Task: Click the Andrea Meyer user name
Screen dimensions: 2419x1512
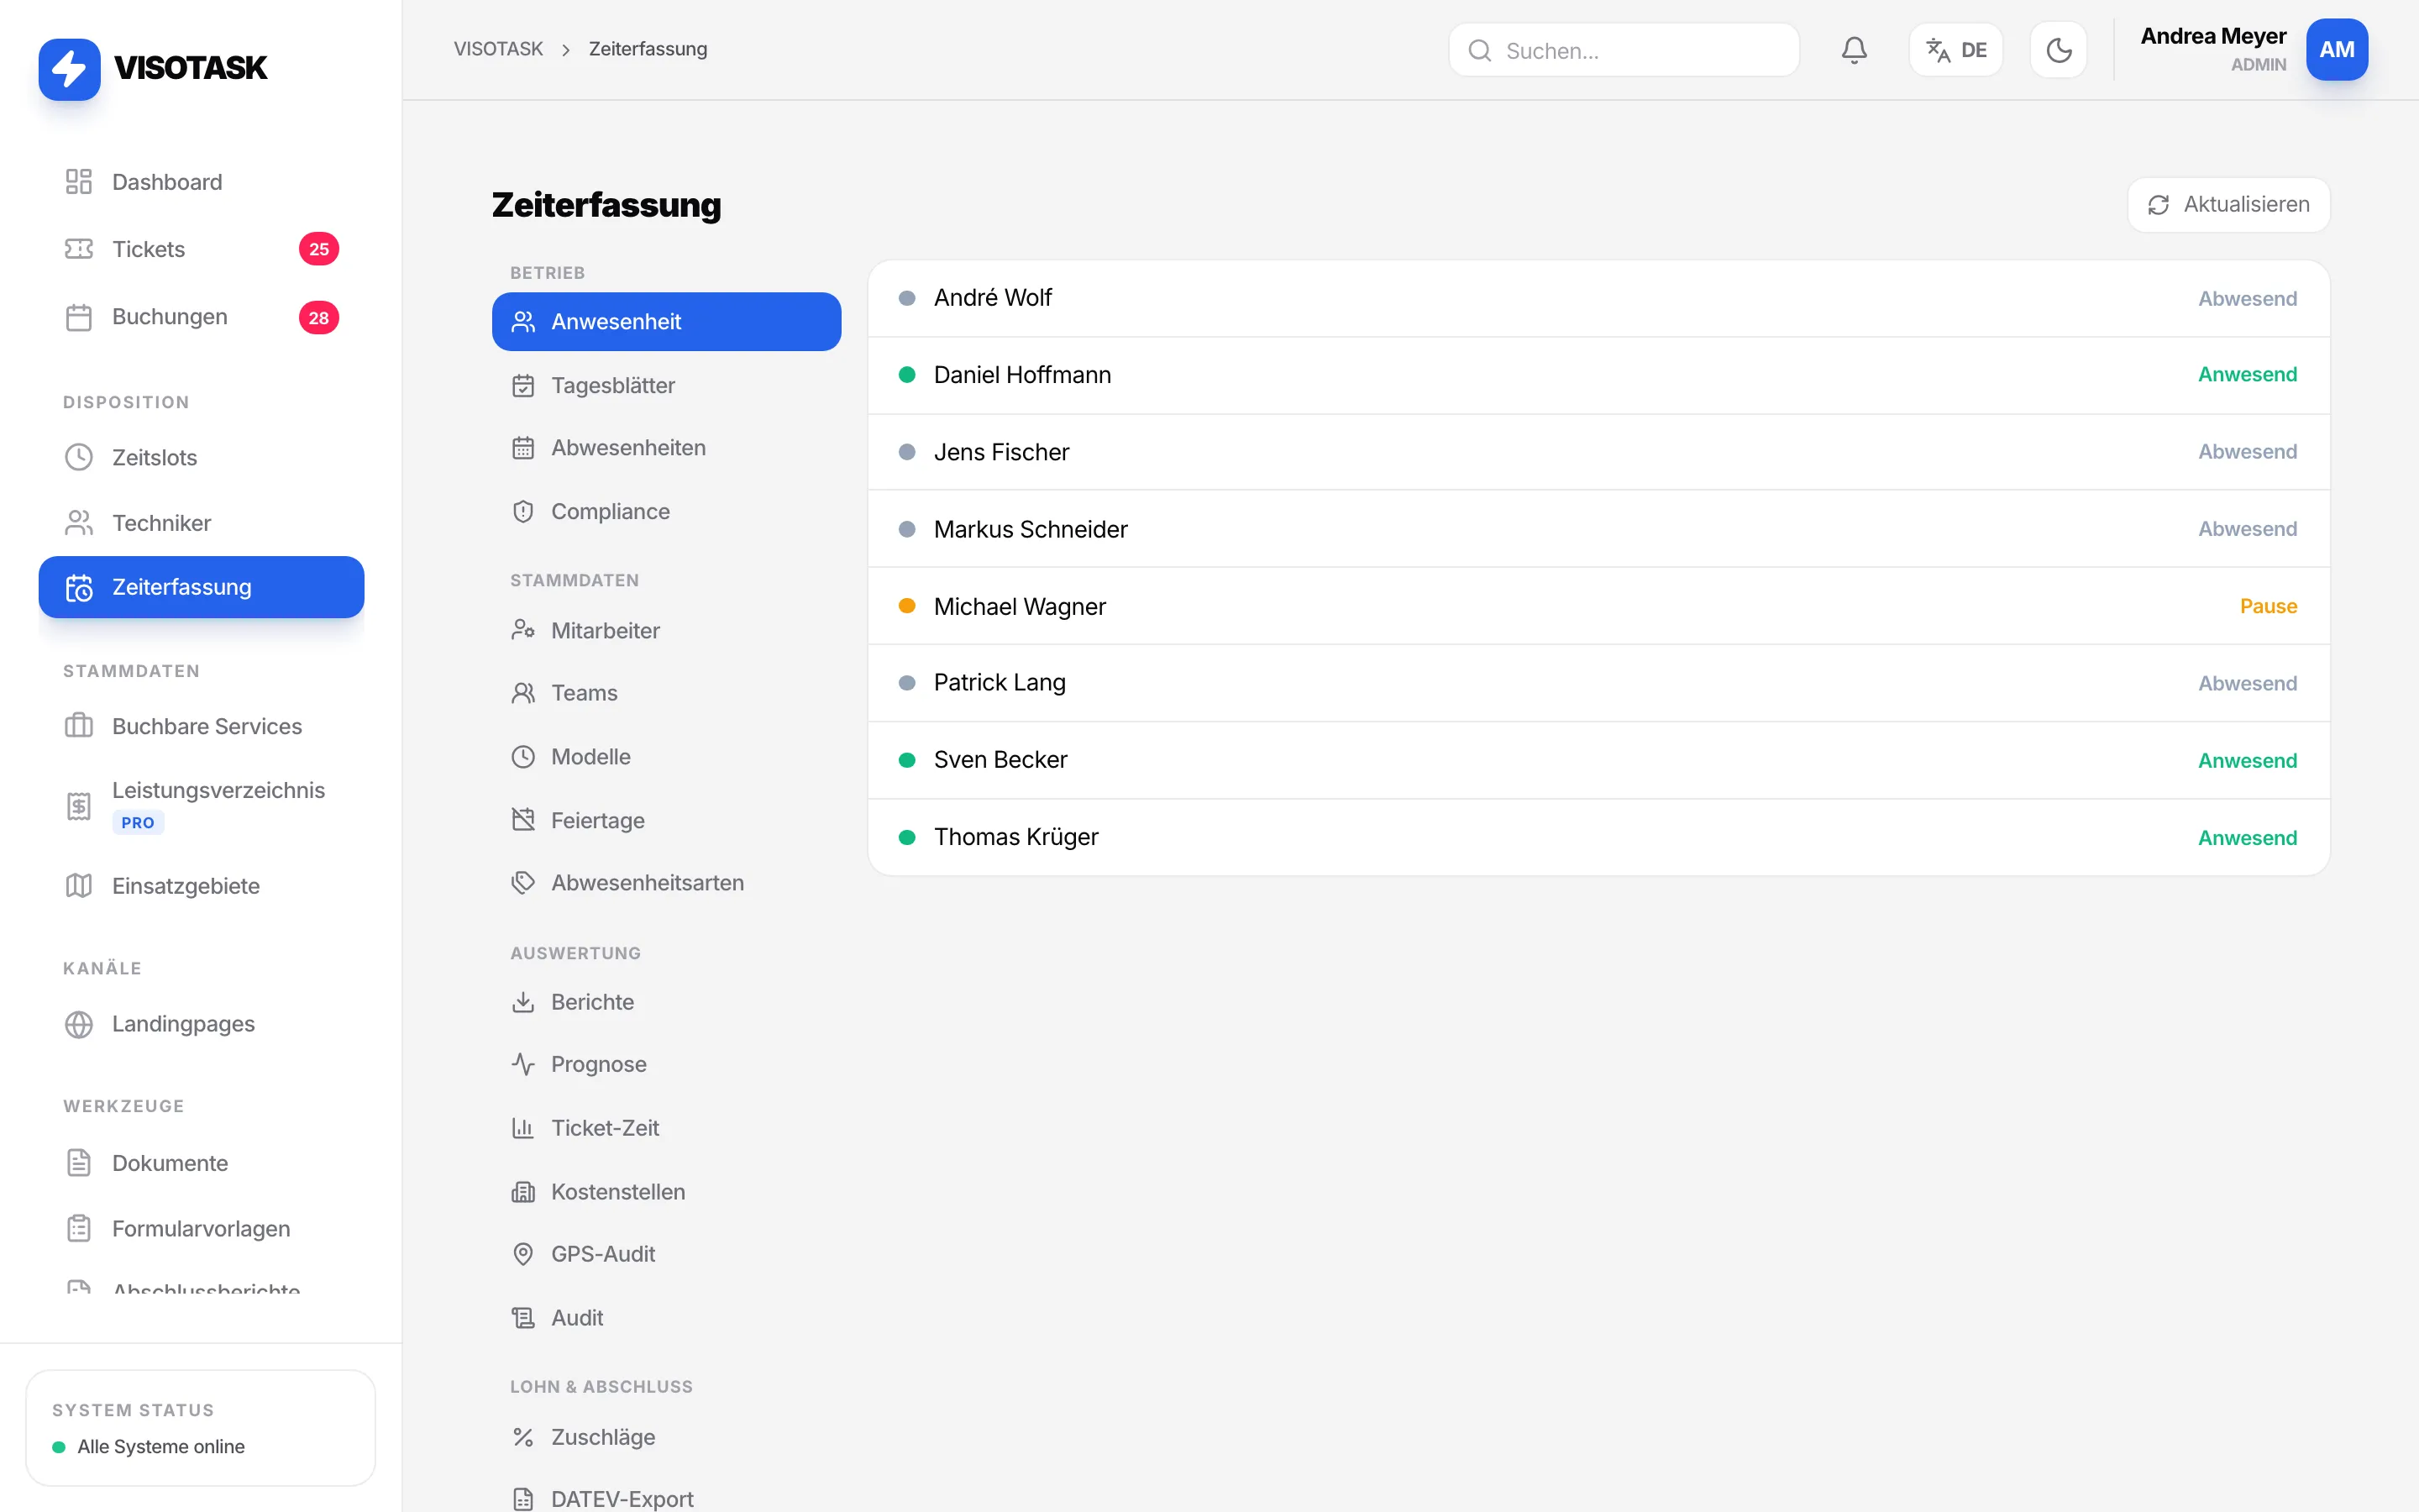Action: click(x=2213, y=36)
